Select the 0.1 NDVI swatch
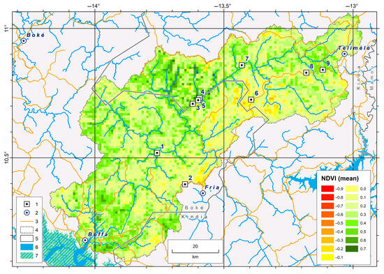Screen dimensions: 384x274 pyautogui.click(x=352, y=197)
